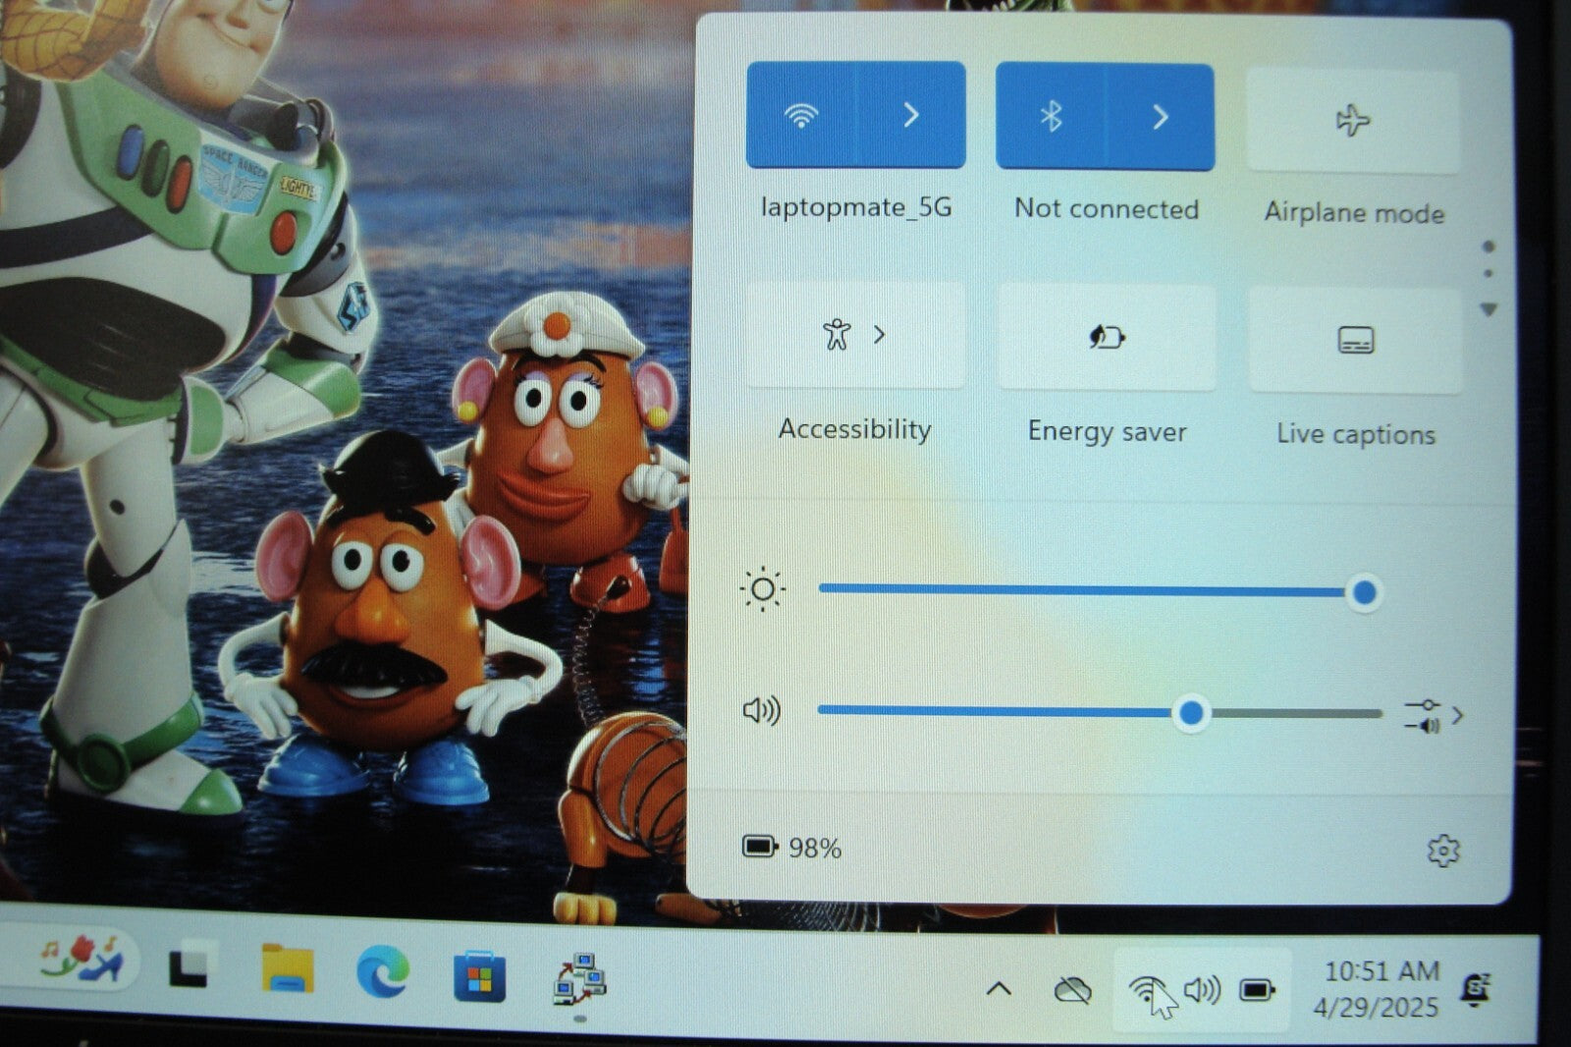Mute using the speaker icon beside volume slider

pyautogui.click(x=761, y=710)
